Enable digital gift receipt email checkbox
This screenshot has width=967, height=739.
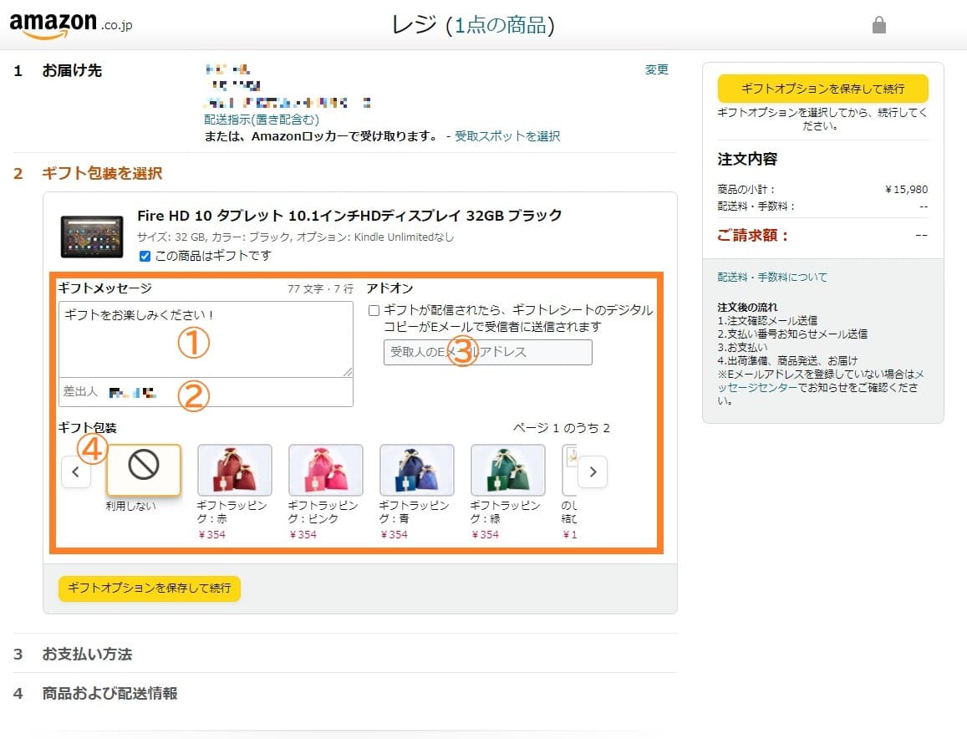click(374, 310)
